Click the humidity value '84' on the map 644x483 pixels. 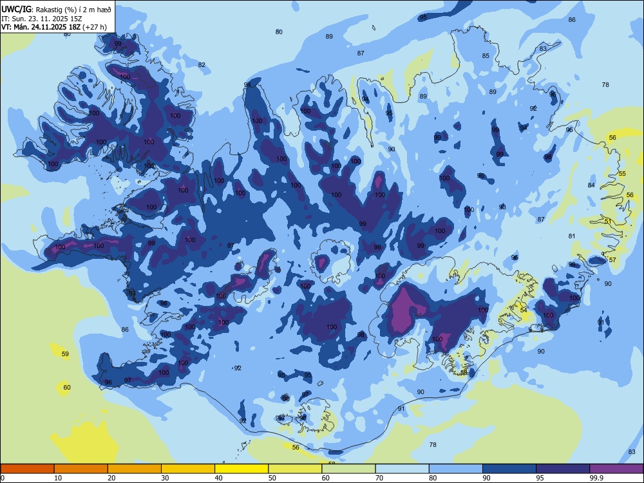[591, 185]
